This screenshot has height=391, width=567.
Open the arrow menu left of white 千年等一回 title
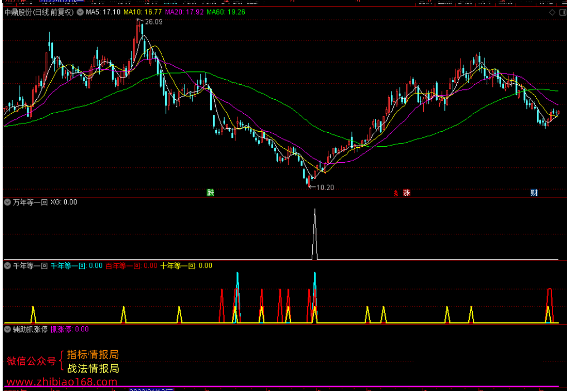[7, 266]
